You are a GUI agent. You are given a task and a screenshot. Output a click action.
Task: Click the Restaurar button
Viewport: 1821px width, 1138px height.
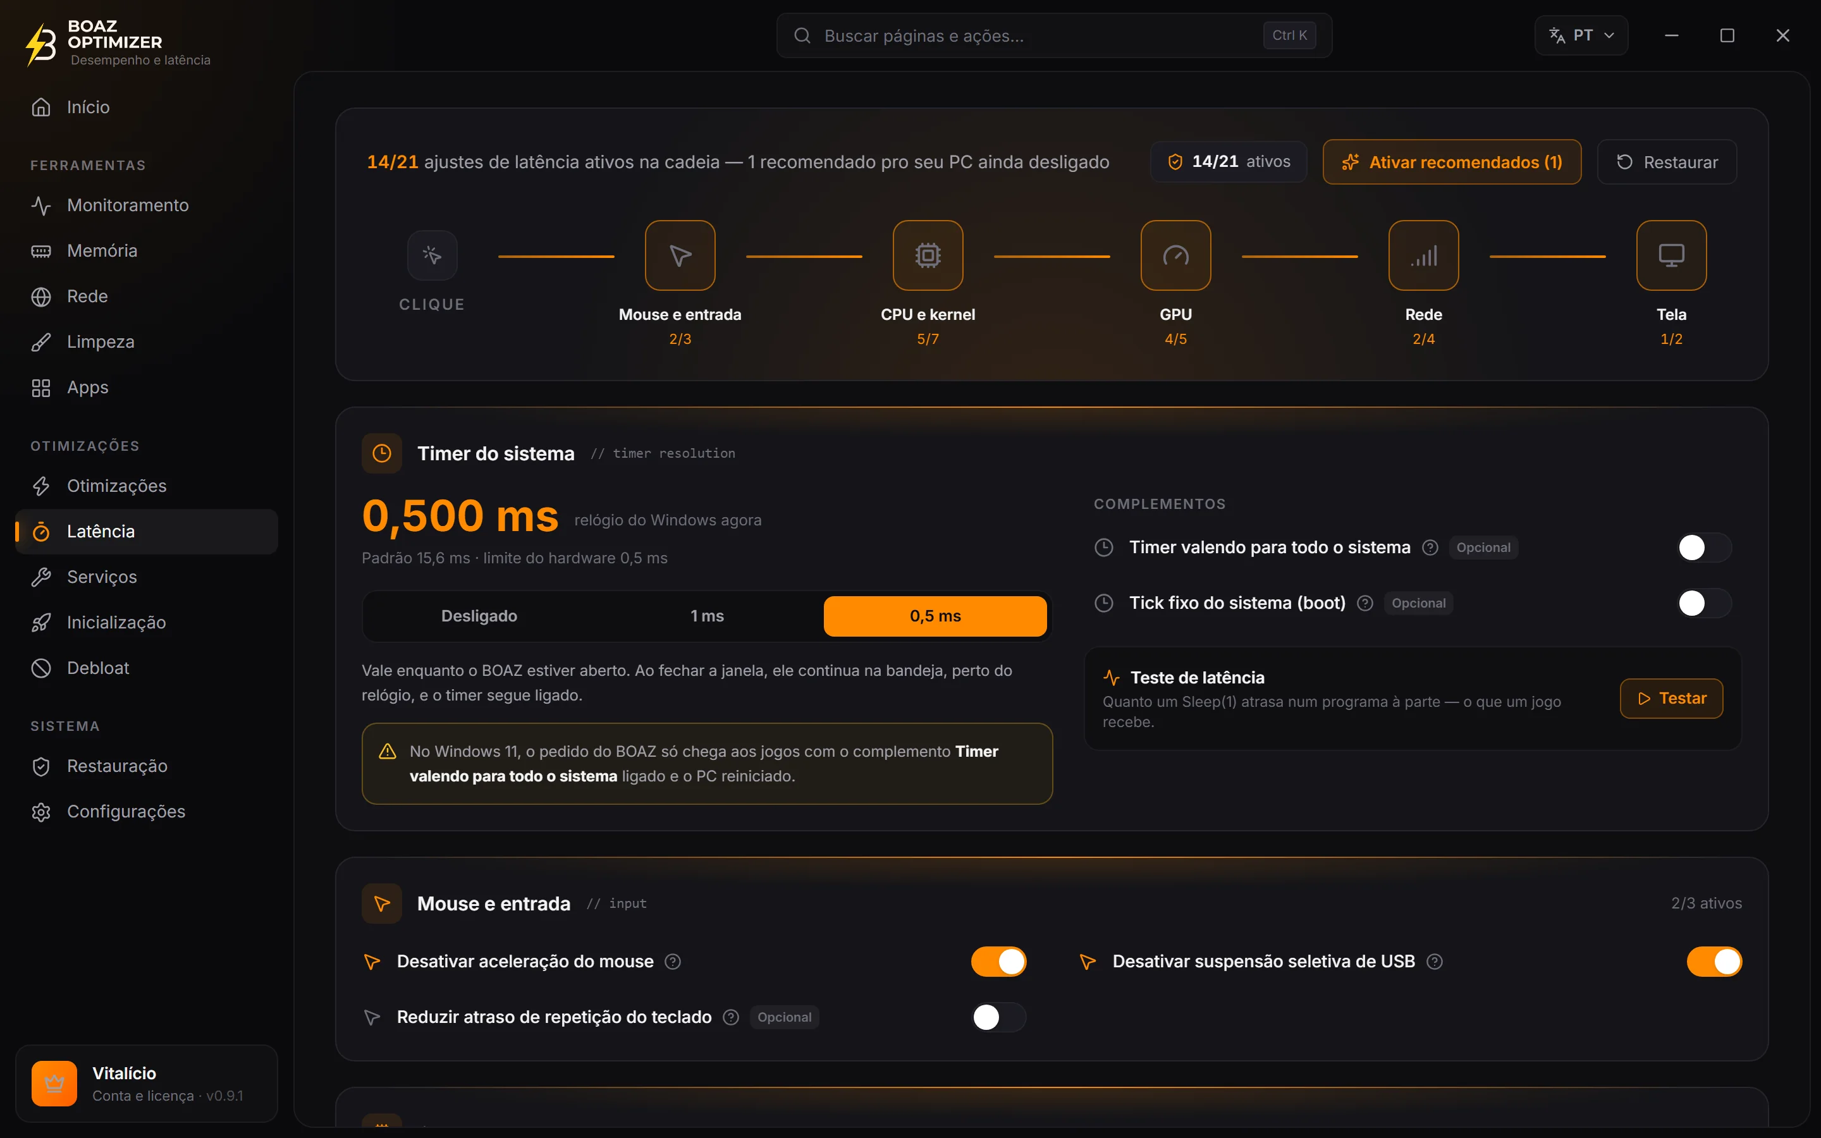tap(1667, 162)
